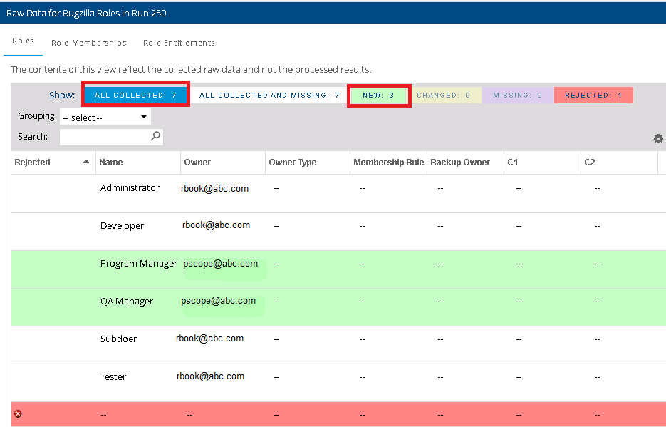
Task: Switch to the Role Memberships tab
Action: (88, 43)
